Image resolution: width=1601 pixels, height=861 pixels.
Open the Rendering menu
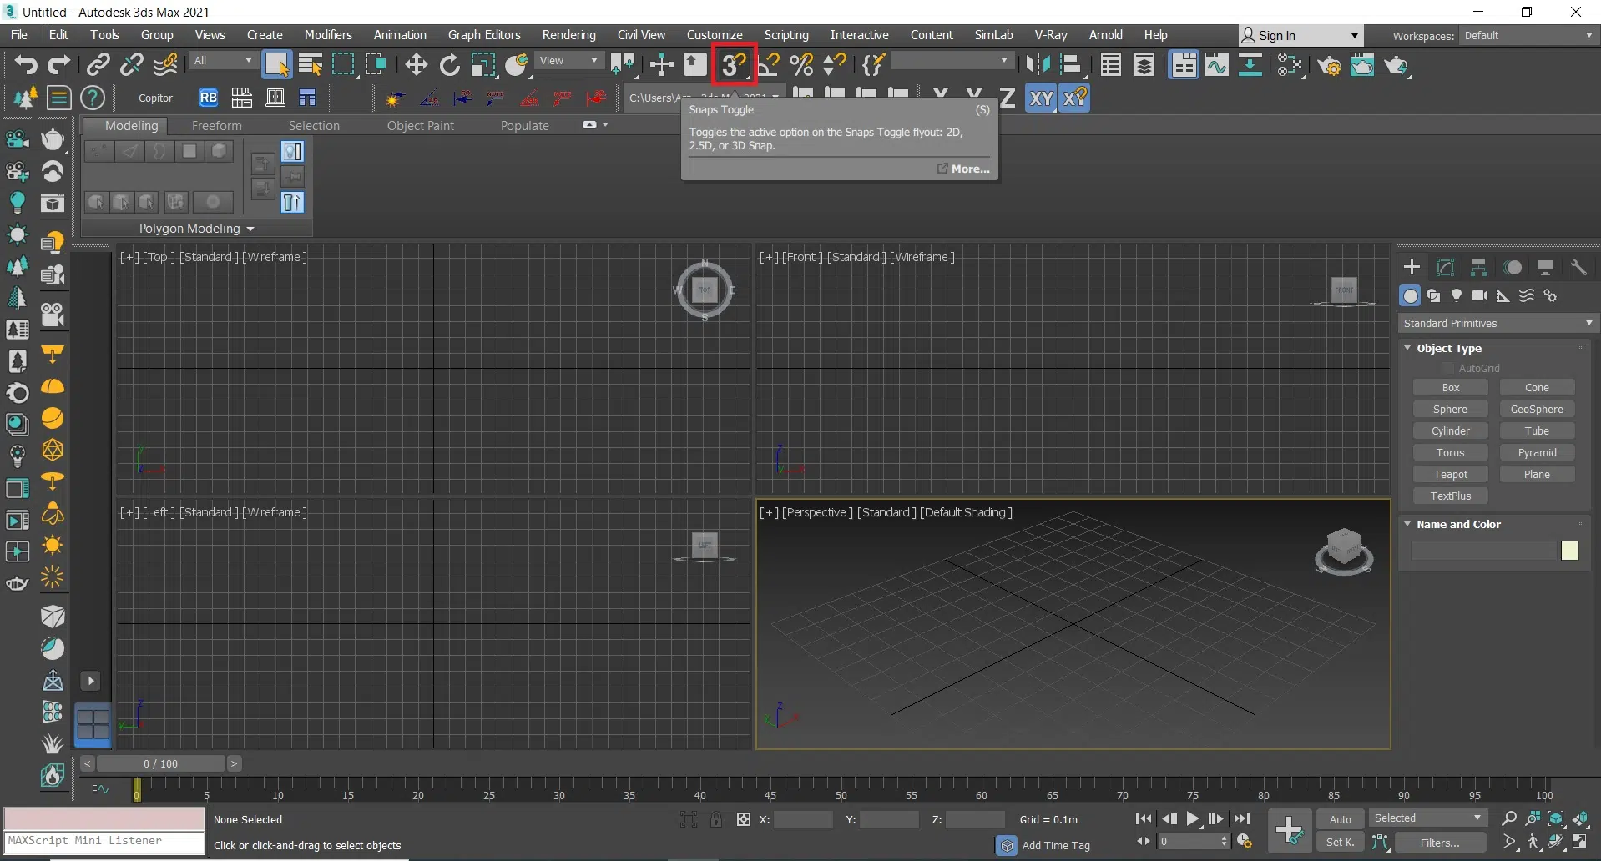coord(568,35)
